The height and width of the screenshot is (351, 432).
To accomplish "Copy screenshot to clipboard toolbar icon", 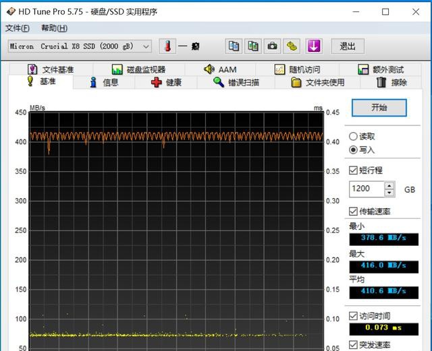I will pos(253,46).
